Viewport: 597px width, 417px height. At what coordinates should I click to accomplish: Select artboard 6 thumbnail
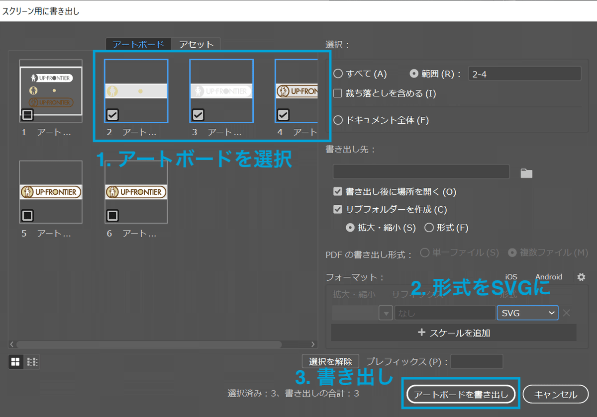(136, 192)
